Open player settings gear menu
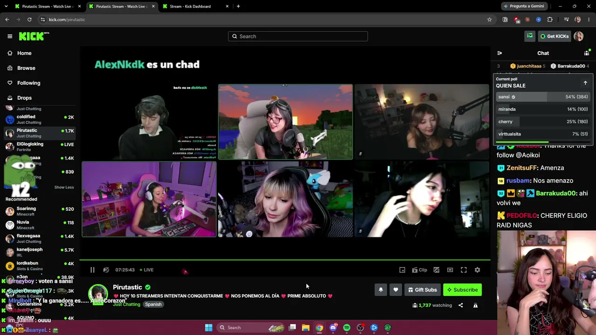 [477, 270]
